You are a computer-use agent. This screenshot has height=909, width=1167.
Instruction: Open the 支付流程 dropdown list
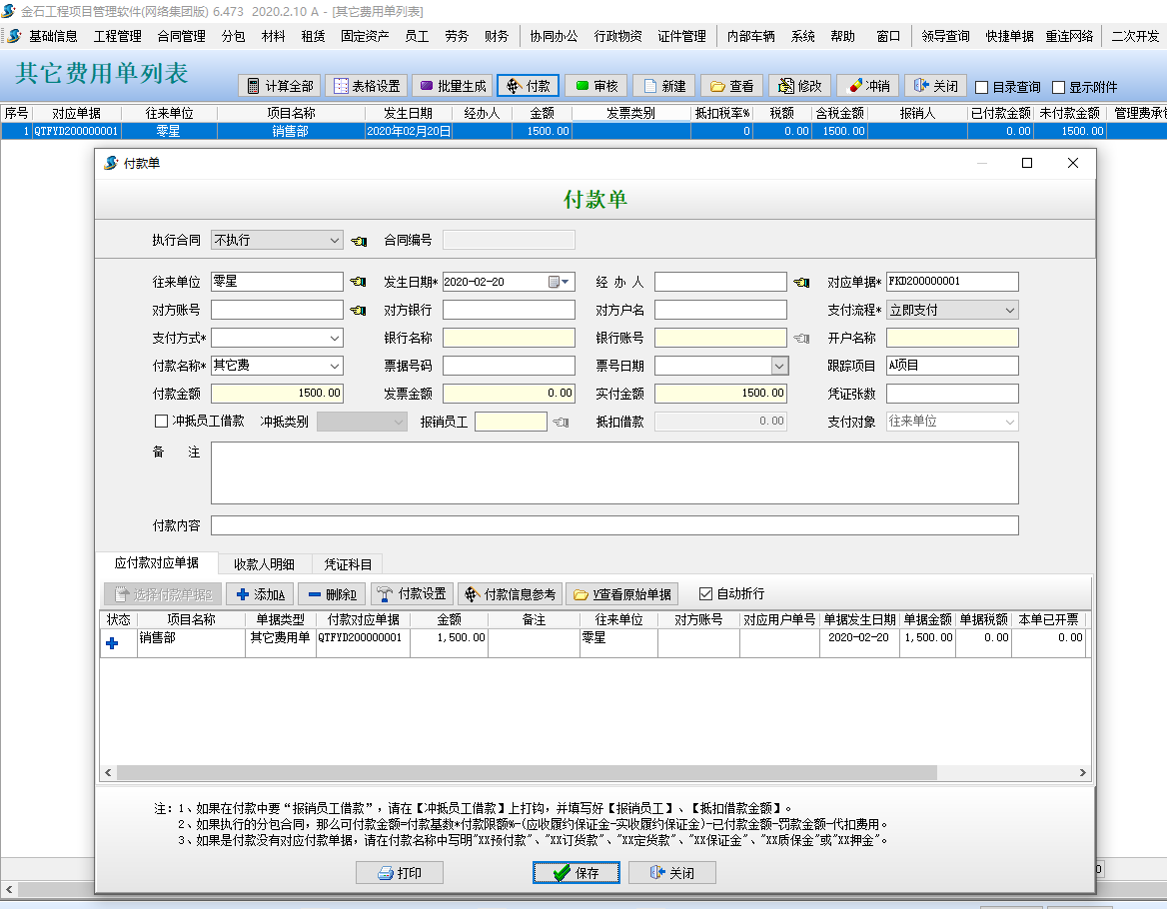pos(1010,311)
